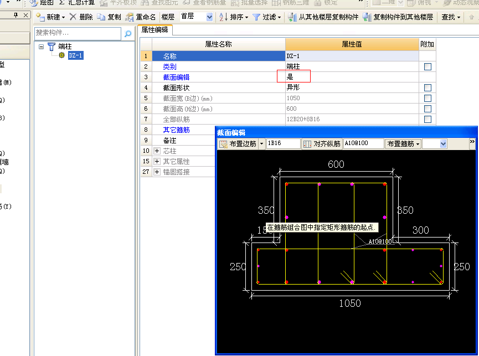Click the 对齐纵筋 button

pyautogui.click(x=322, y=144)
